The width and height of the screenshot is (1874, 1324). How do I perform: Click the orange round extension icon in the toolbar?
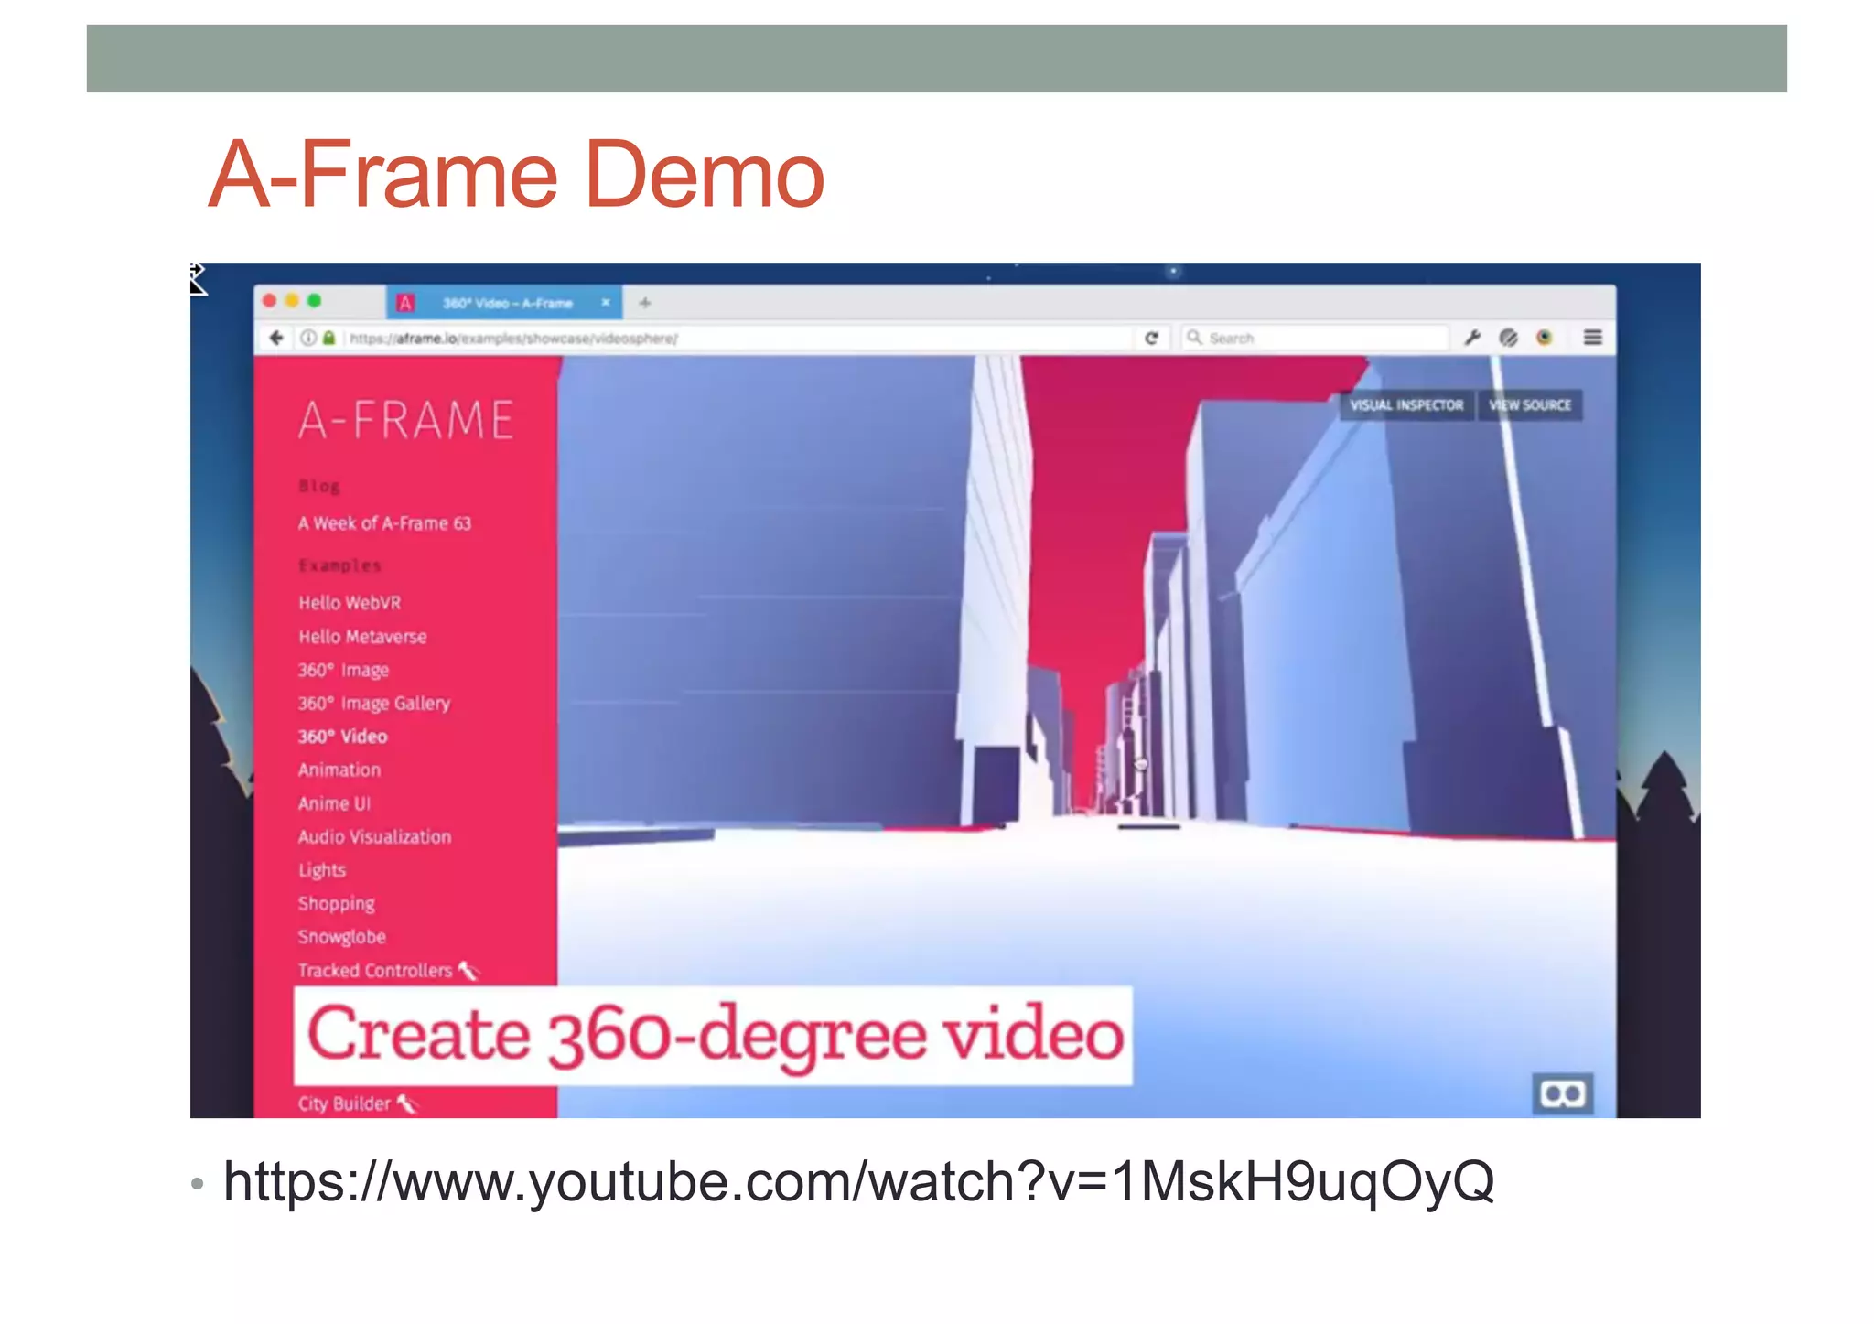click(x=1545, y=338)
